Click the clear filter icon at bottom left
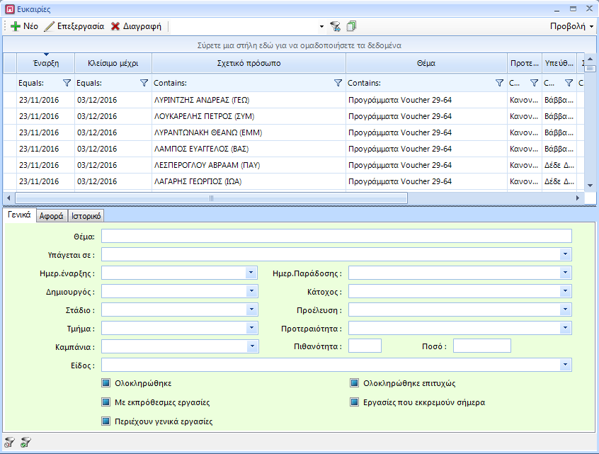 coord(9,443)
